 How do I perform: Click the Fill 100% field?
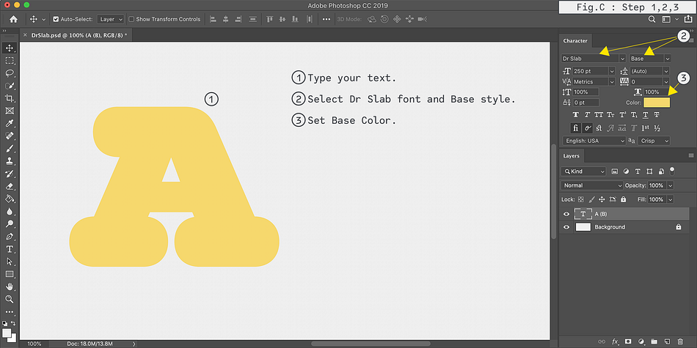[656, 199]
